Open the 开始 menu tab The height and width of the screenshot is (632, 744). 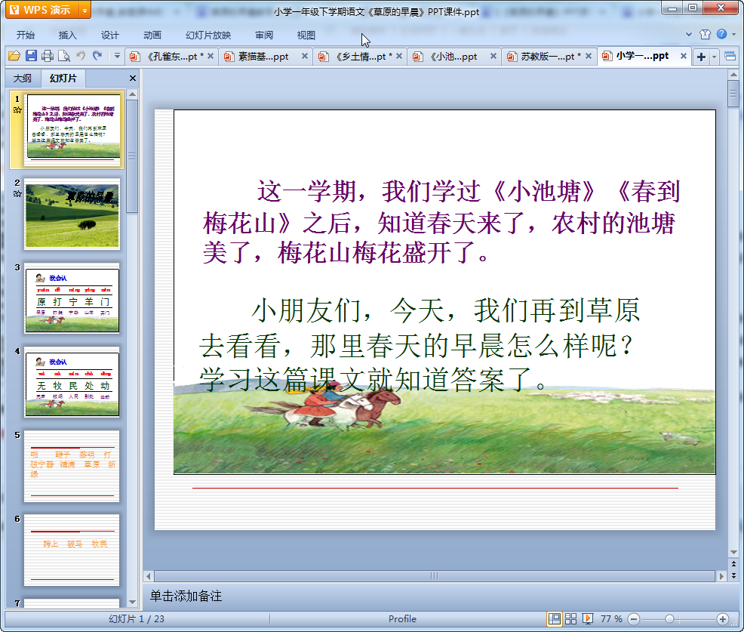(x=25, y=35)
